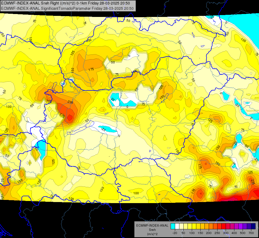
Task: Select the white legend color box
Action: tap(177, 226)
